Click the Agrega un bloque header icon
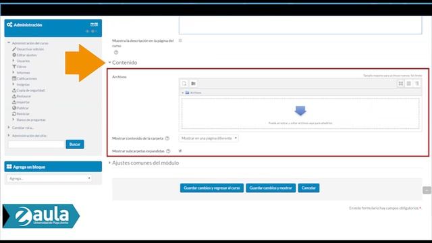Viewport: 432px width, 243px height. point(9,167)
